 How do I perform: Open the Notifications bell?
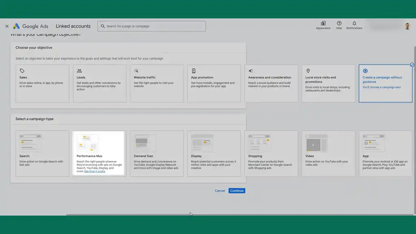[x=354, y=23]
